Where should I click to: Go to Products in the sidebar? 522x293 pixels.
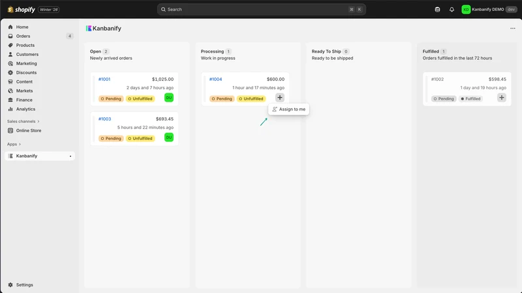[25, 45]
